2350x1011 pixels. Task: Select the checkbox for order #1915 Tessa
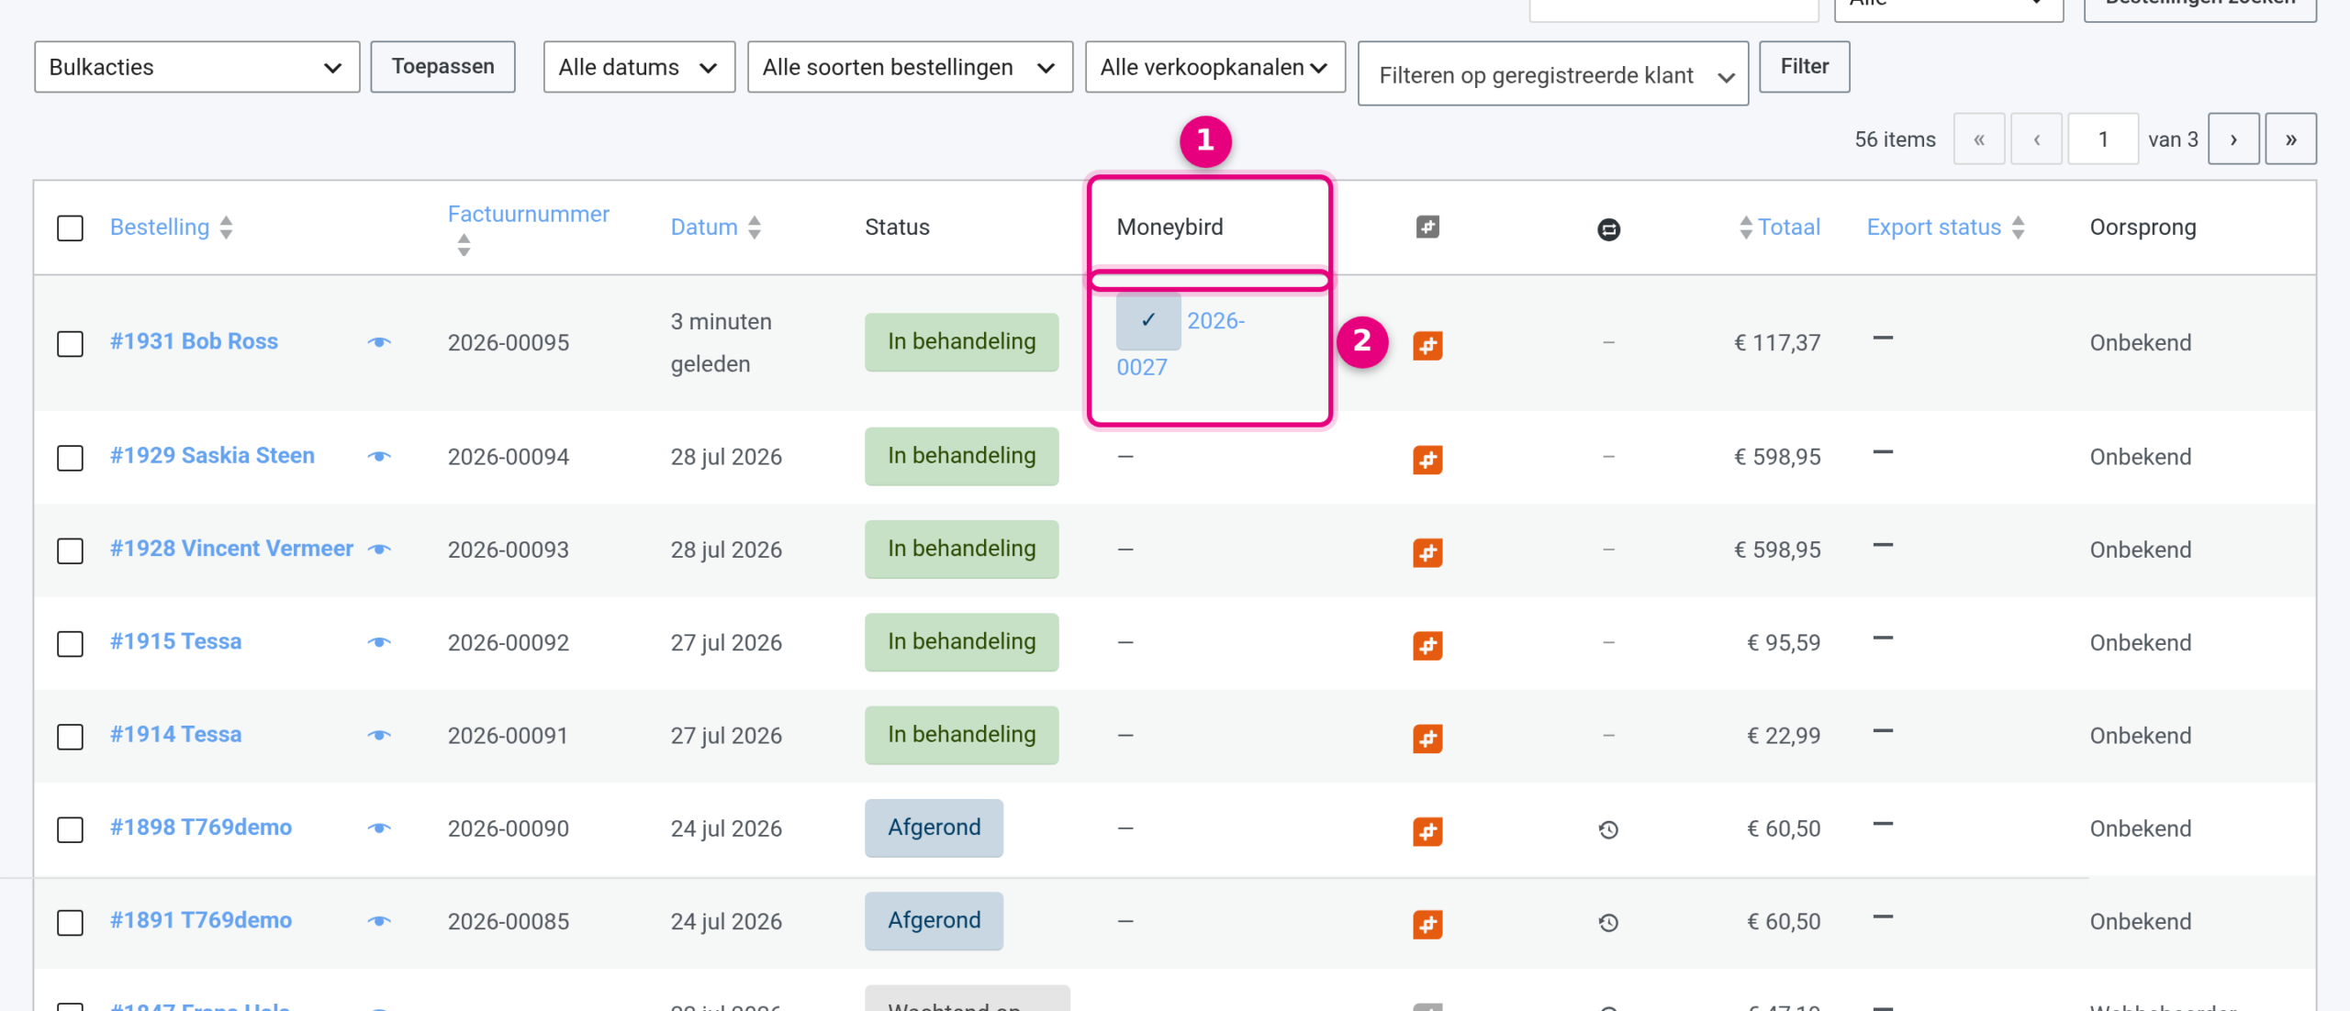click(70, 644)
